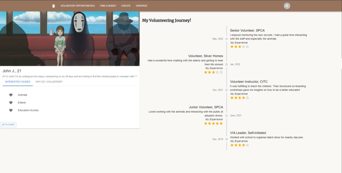Open the Create page
Image resolution: width=342 pixels, height=173 pixels.
(x=126, y=6)
